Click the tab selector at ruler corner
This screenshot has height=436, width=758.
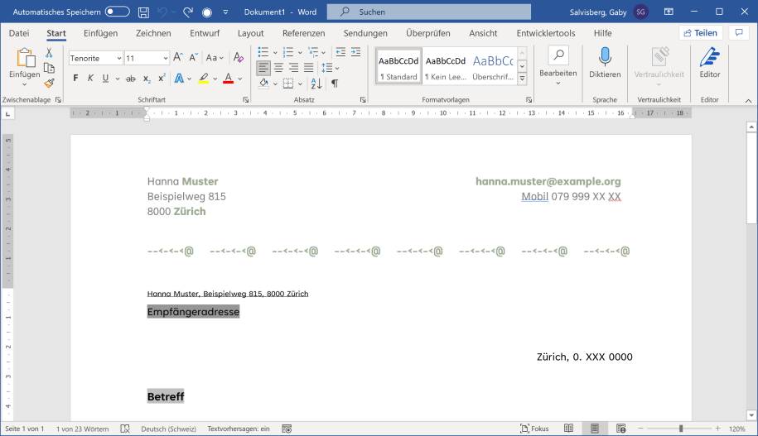8,113
